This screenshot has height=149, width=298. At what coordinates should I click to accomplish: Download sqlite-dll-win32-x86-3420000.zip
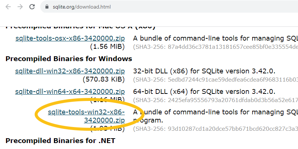(x=70, y=71)
